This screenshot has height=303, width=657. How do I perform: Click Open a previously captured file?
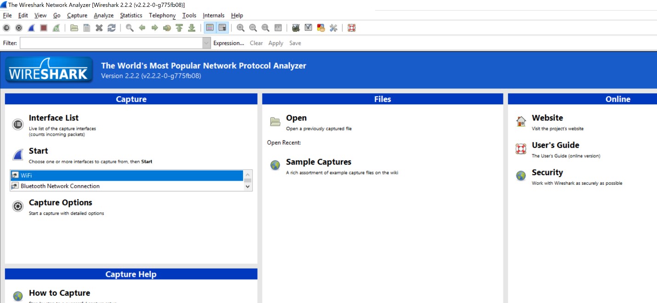296,118
